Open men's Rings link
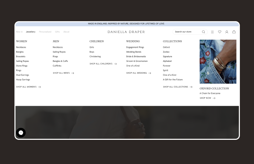This screenshot has height=164, width=254. pyautogui.click(x=55, y=56)
